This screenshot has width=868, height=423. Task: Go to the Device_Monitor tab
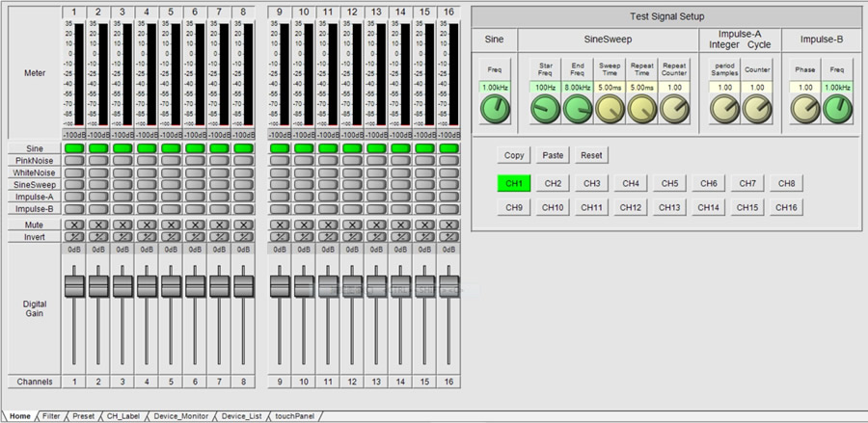click(181, 416)
